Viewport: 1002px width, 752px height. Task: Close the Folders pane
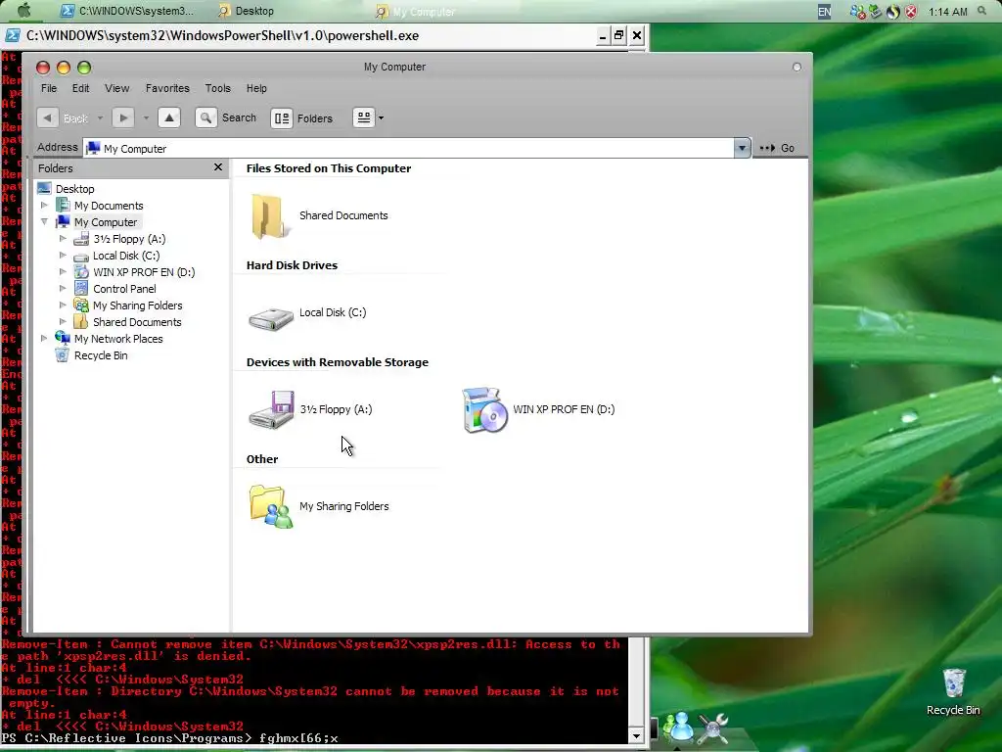pyautogui.click(x=218, y=166)
